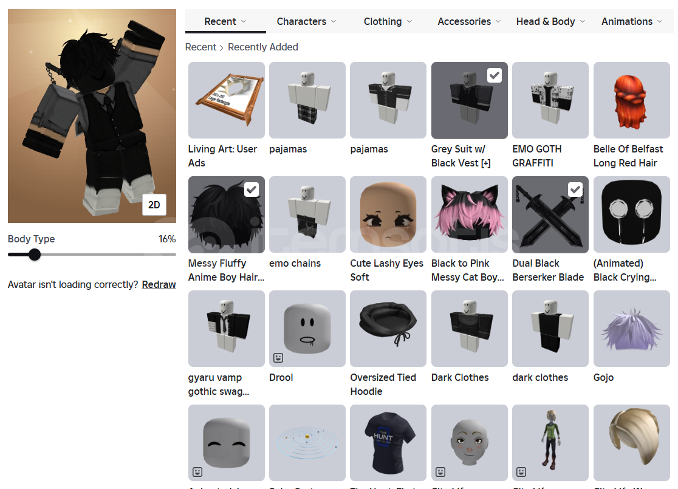Unequip the Dual Black Berserker Blade
The width and height of the screenshot is (678, 489).
(x=575, y=190)
